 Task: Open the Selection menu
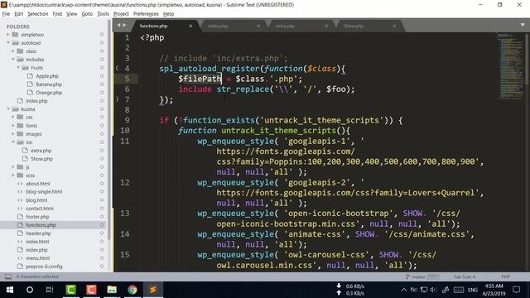tap(38, 14)
